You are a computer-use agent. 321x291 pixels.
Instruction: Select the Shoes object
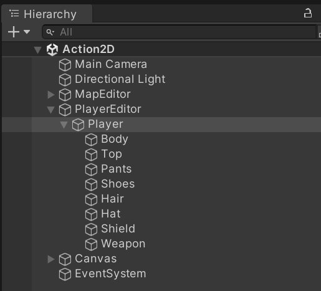click(118, 184)
